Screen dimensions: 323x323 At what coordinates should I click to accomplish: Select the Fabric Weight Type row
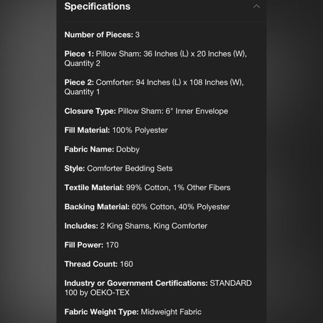133,312
